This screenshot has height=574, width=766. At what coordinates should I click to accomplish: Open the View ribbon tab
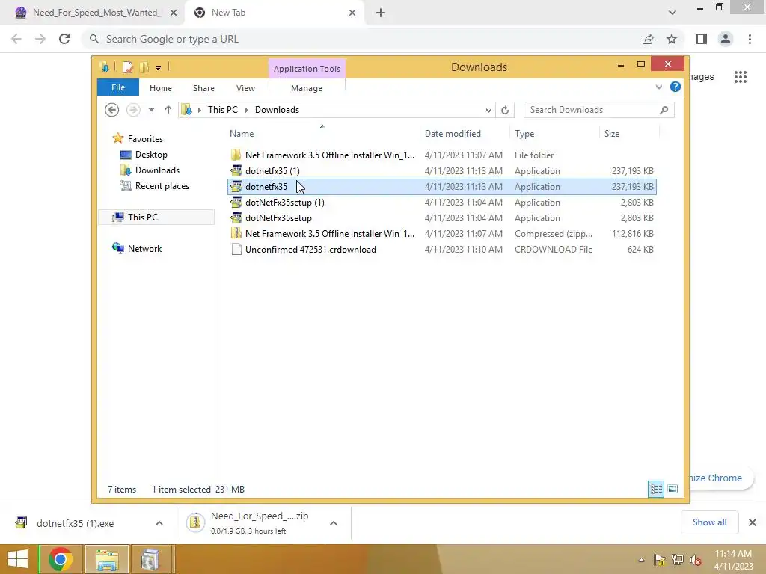[x=245, y=88]
